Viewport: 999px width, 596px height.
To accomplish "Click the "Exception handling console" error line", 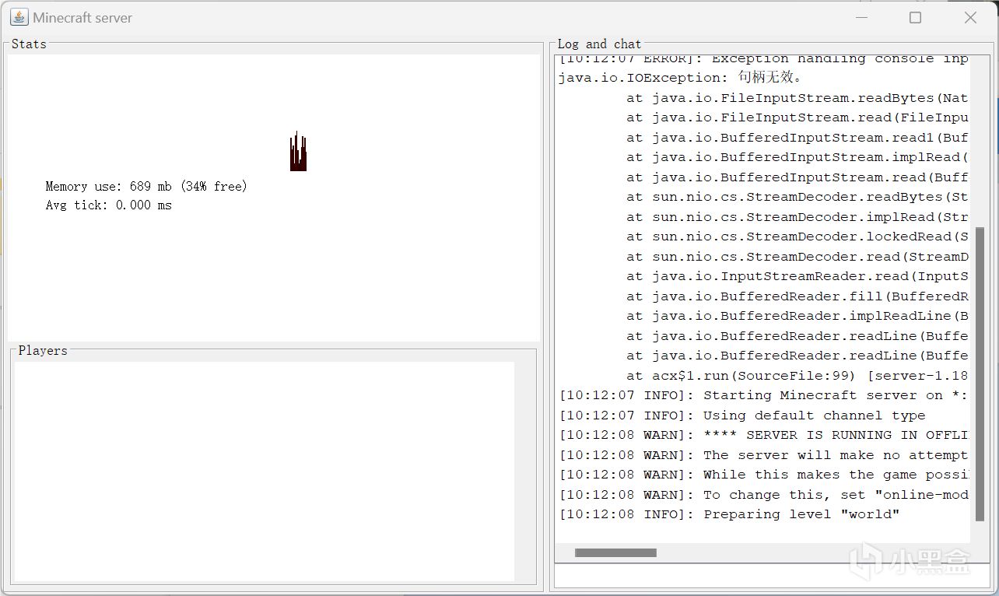I will (764, 59).
